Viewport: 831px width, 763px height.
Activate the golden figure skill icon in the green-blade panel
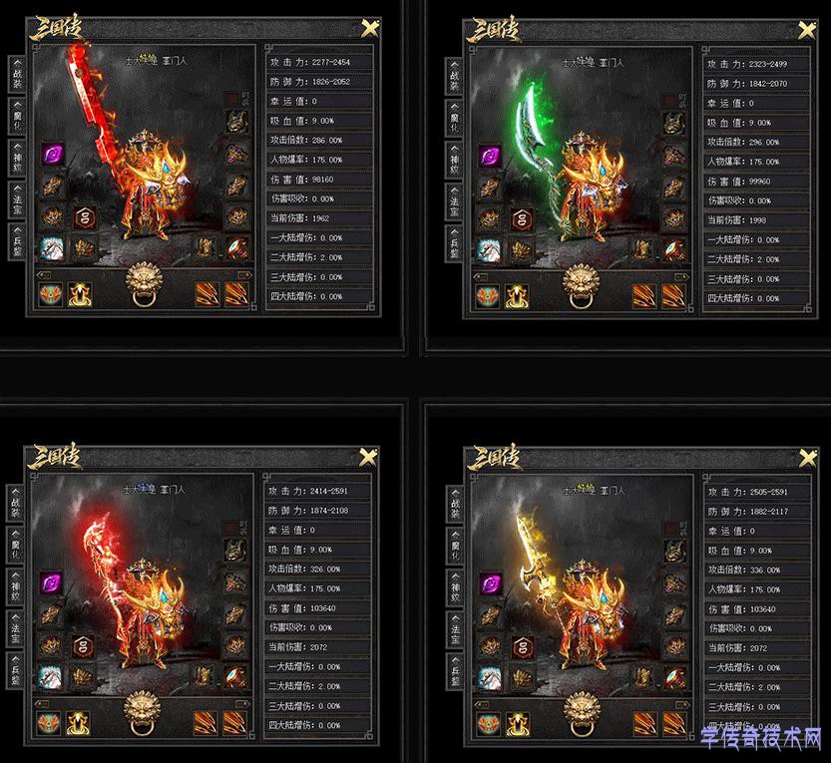click(517, 296)
